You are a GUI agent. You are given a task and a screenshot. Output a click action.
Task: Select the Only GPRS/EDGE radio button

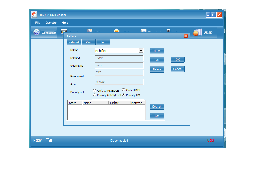[x=95, y=91]
